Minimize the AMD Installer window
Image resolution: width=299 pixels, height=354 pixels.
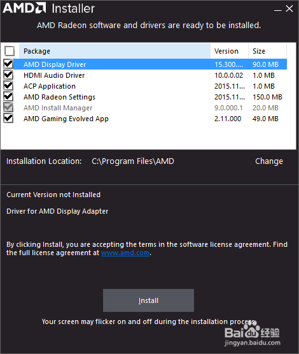(x=277, y=10)
